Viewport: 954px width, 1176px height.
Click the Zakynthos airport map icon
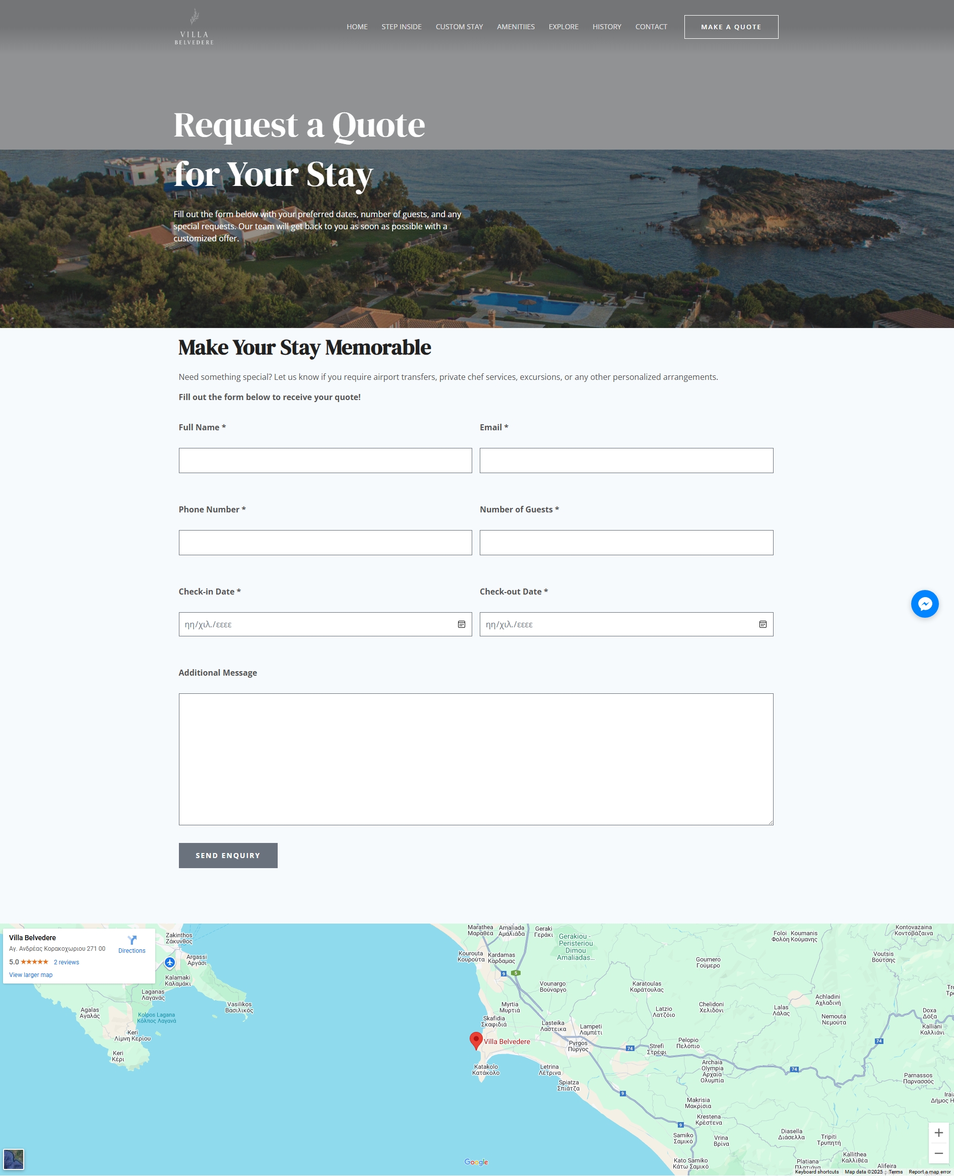pyautogui.click(x=170, y=962)
